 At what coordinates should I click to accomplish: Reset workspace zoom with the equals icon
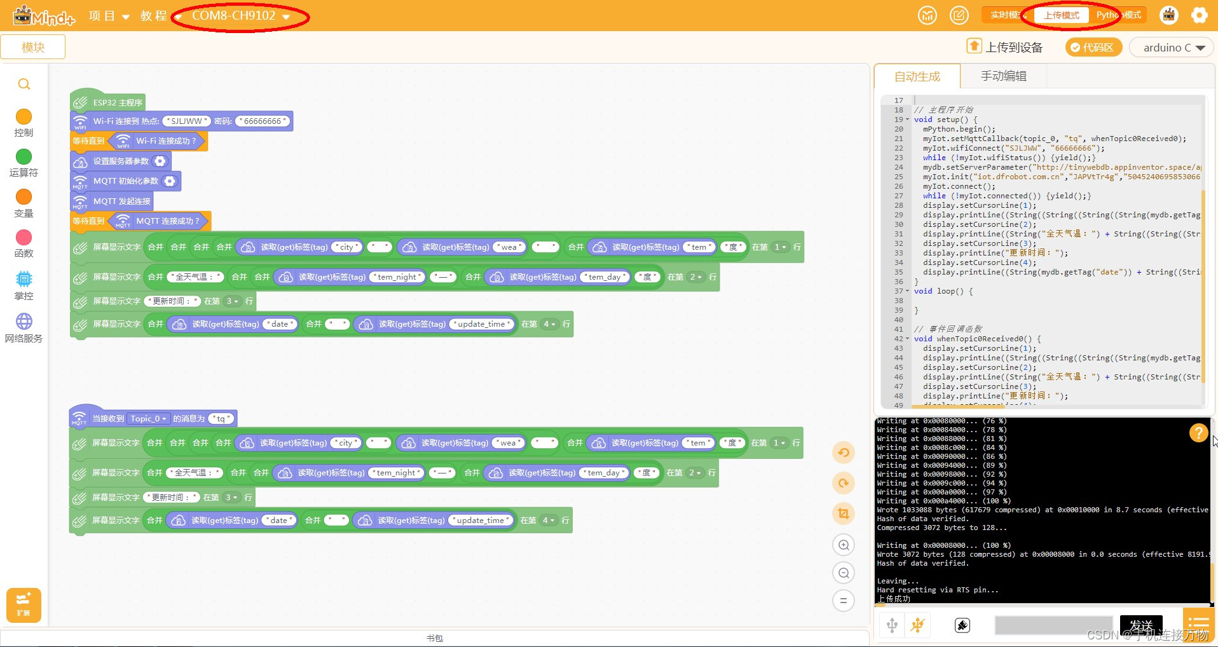point(844,601)
